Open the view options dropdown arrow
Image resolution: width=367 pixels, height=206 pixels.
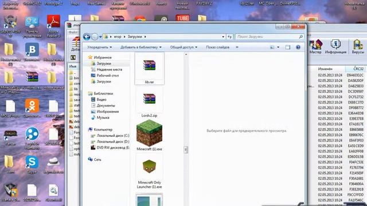click(x=278, y=47)
